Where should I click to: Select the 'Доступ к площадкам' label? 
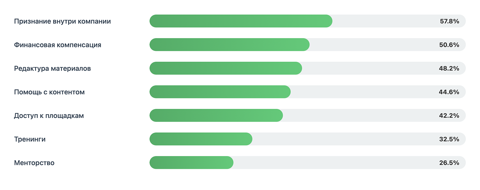pos(49,115)
